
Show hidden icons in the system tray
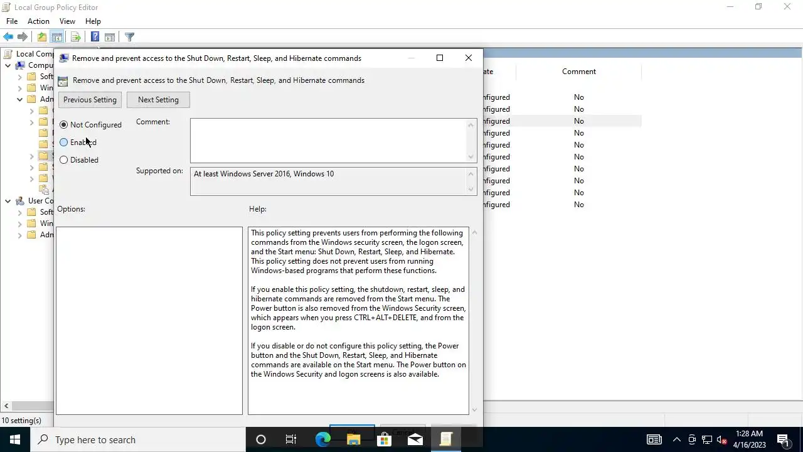(676, 439)
